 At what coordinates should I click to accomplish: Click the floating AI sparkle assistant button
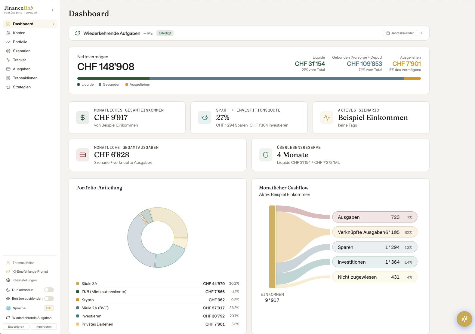pos(464,319)
